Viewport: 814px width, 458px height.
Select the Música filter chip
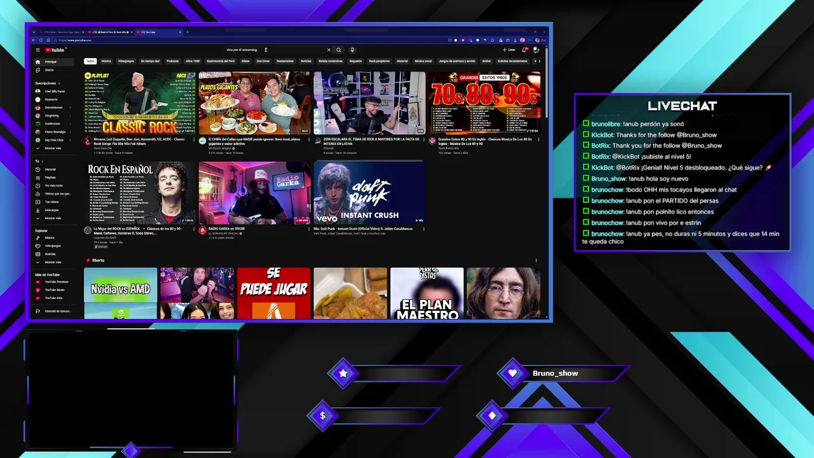(106, 61)
